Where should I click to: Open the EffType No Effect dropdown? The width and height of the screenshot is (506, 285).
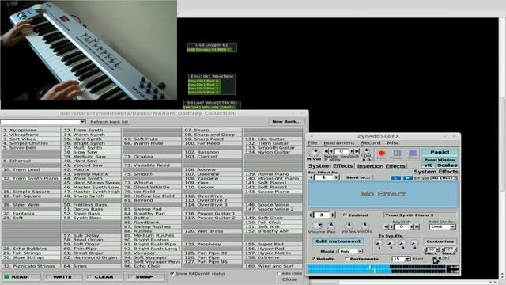(444, 178)
